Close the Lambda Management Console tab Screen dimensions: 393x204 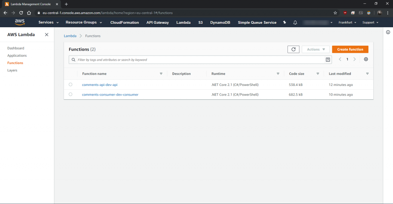[57, 4]
